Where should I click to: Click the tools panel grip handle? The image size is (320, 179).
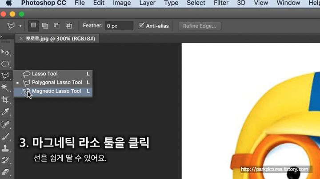click(x=5, y=42)
